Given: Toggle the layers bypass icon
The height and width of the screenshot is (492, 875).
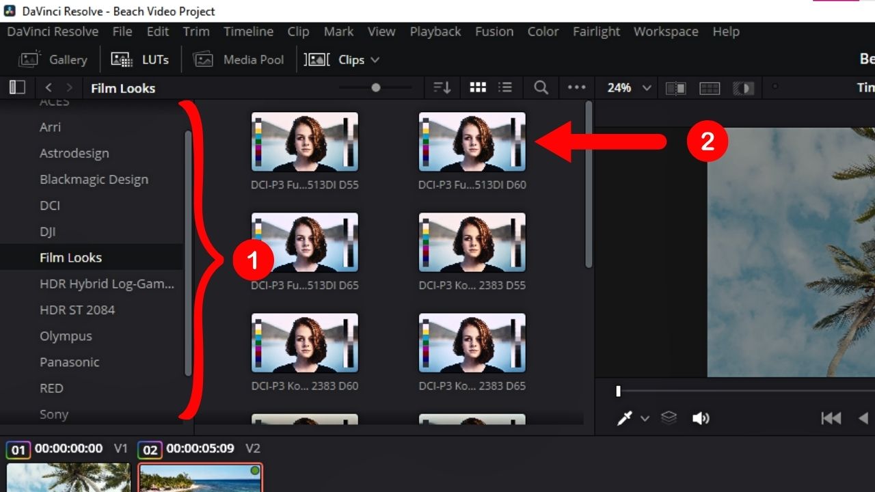Looking at the screenshot, I should (669, 418).
